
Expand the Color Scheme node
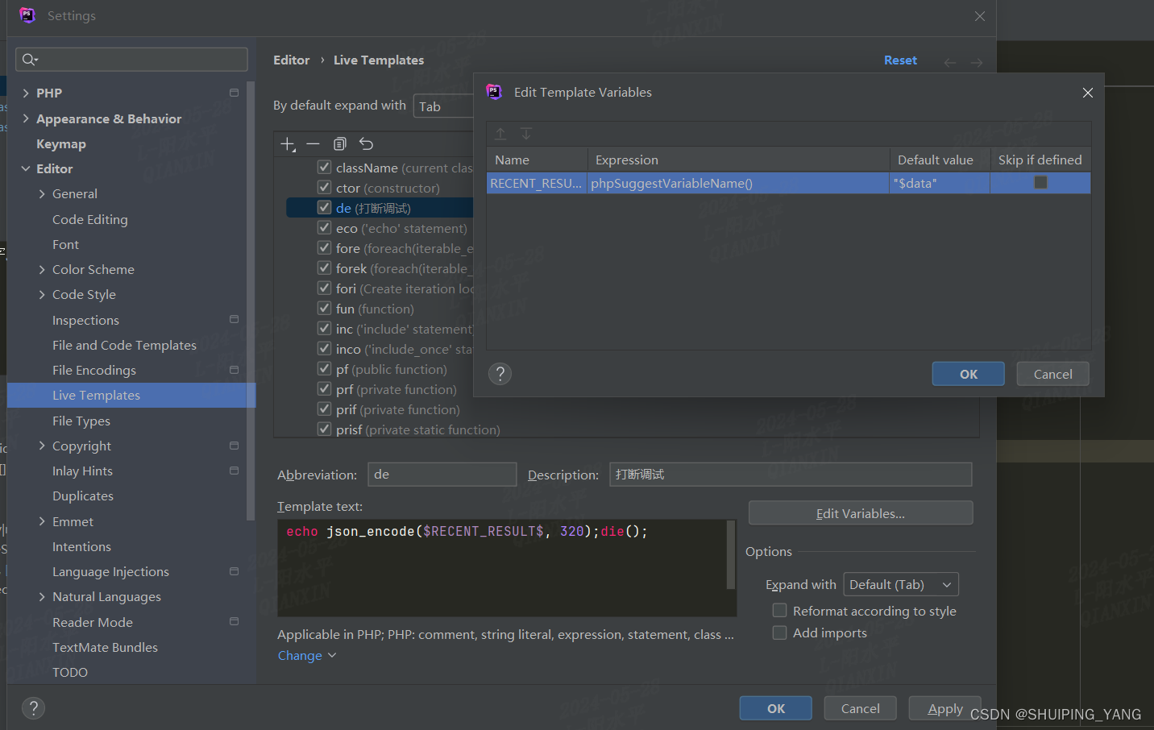[42, 269]
